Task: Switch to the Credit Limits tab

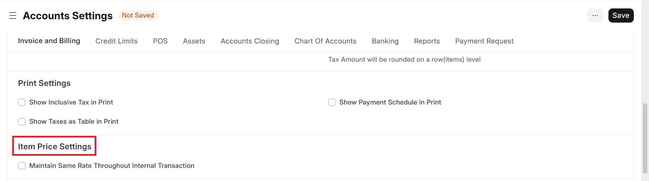Action: point(116,41)
